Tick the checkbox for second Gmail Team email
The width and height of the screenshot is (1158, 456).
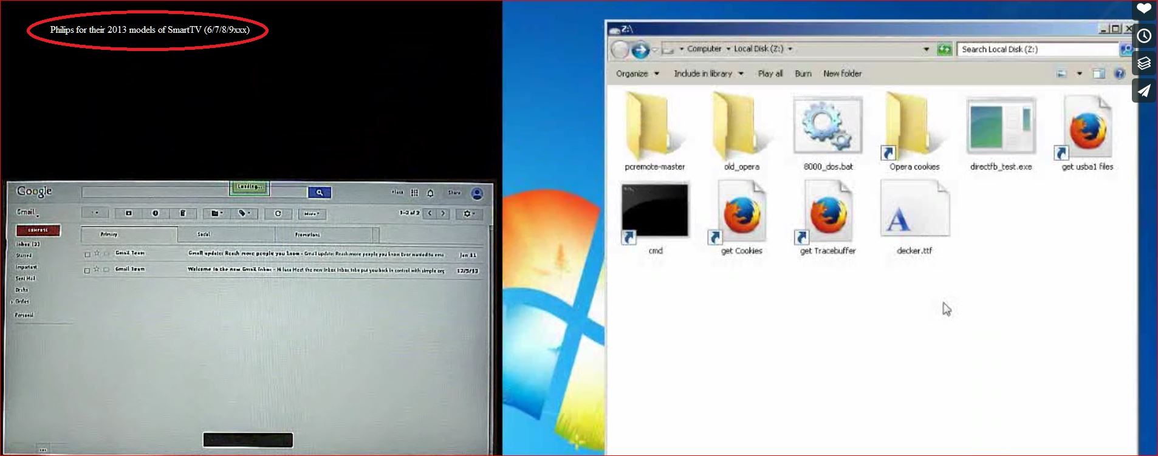click(87, 270)
